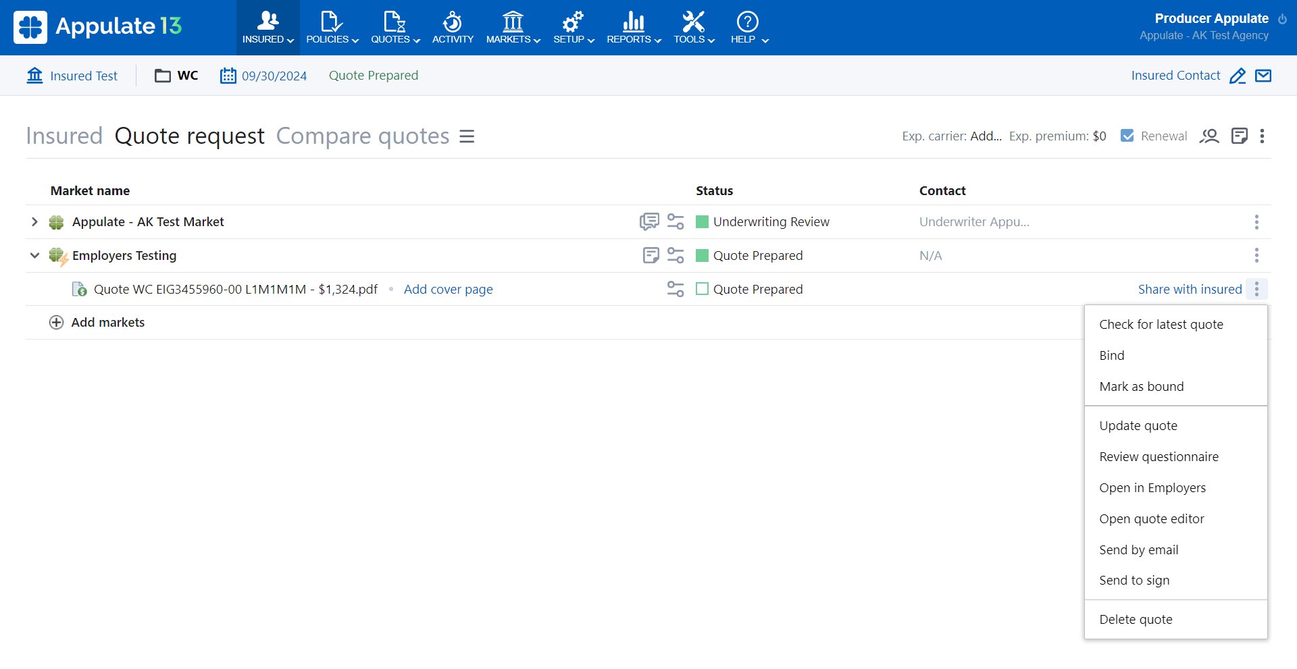The height and width of the screenshot is (669, 1297).
Task: Open messages icon for Appulate - AK Test Market
Action: click(x=649, y=221)
